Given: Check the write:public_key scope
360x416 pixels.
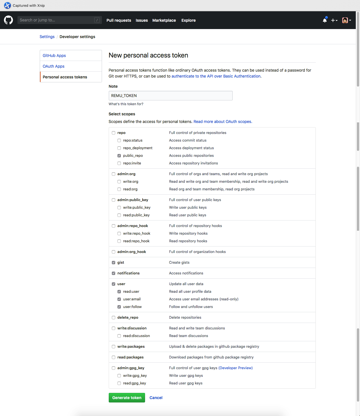Looking at the screenshot, I should [x=119, y=208].
